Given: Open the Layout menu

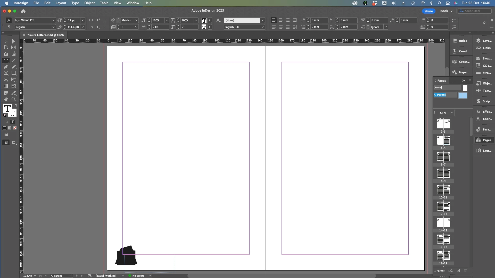Looking at the screenshot, I should (61, 3).
